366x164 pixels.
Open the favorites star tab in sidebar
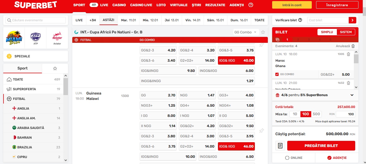pyautogui.click(x=55, y=68)
